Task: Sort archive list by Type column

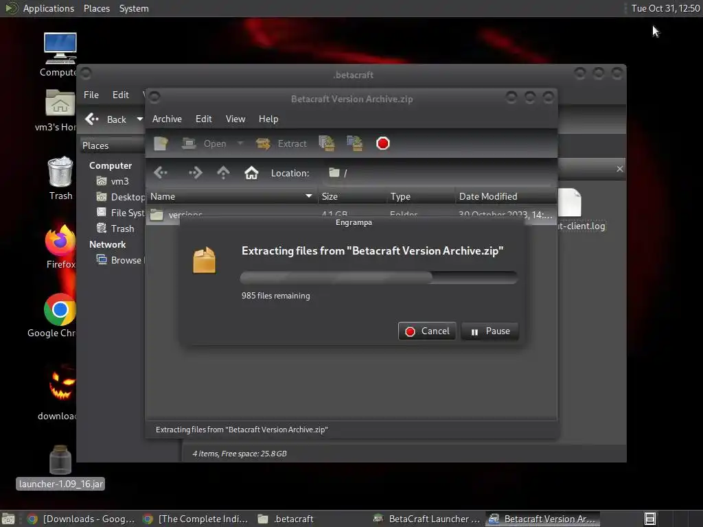Action: 421,196
